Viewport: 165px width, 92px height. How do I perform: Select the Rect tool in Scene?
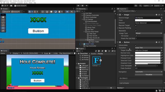point(3,28)
